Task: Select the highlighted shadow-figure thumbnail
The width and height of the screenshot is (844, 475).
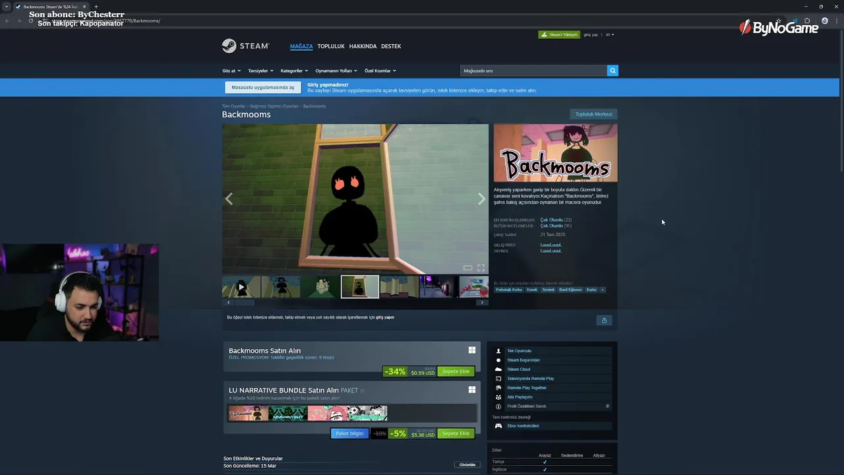Action: (360, 287)
